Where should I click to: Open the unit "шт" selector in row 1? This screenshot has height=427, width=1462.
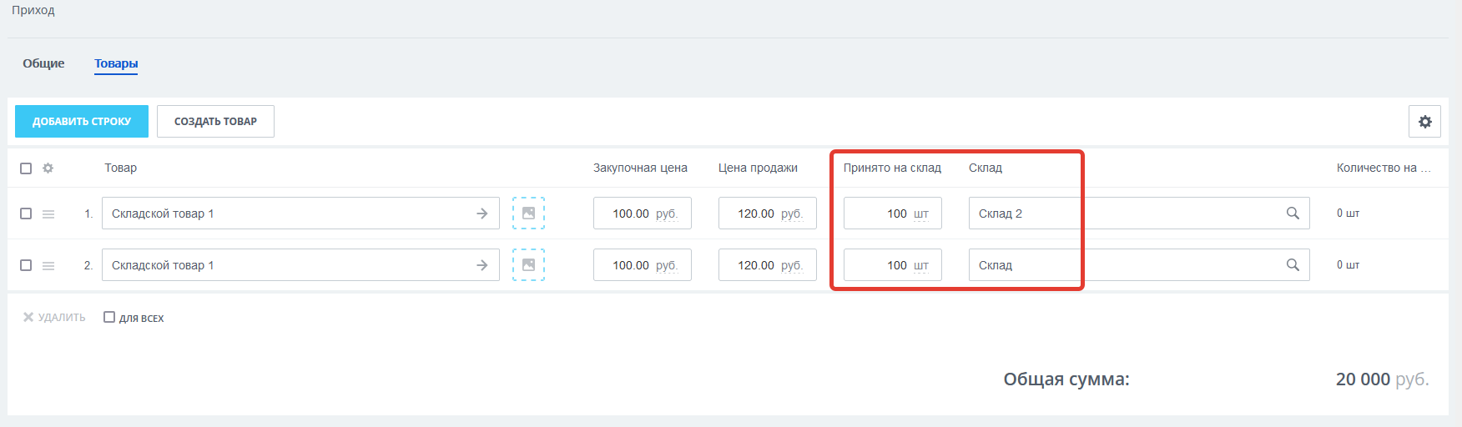[x=920, y=214]
